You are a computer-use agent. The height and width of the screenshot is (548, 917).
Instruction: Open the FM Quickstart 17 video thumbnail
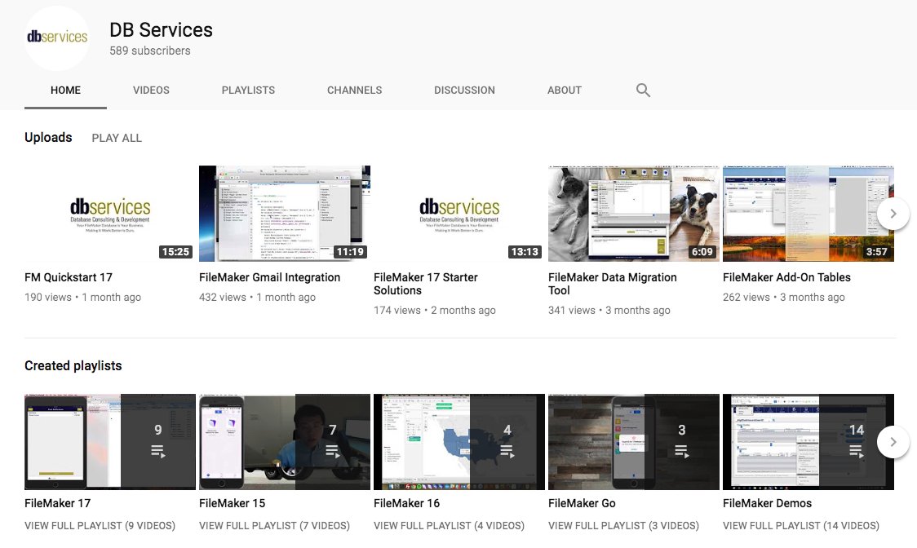point(110,214)
